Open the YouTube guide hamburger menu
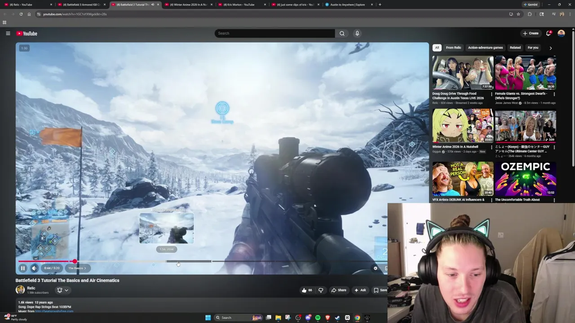The width and height of the screenshot is (575, 323). (x=8, y=33)
